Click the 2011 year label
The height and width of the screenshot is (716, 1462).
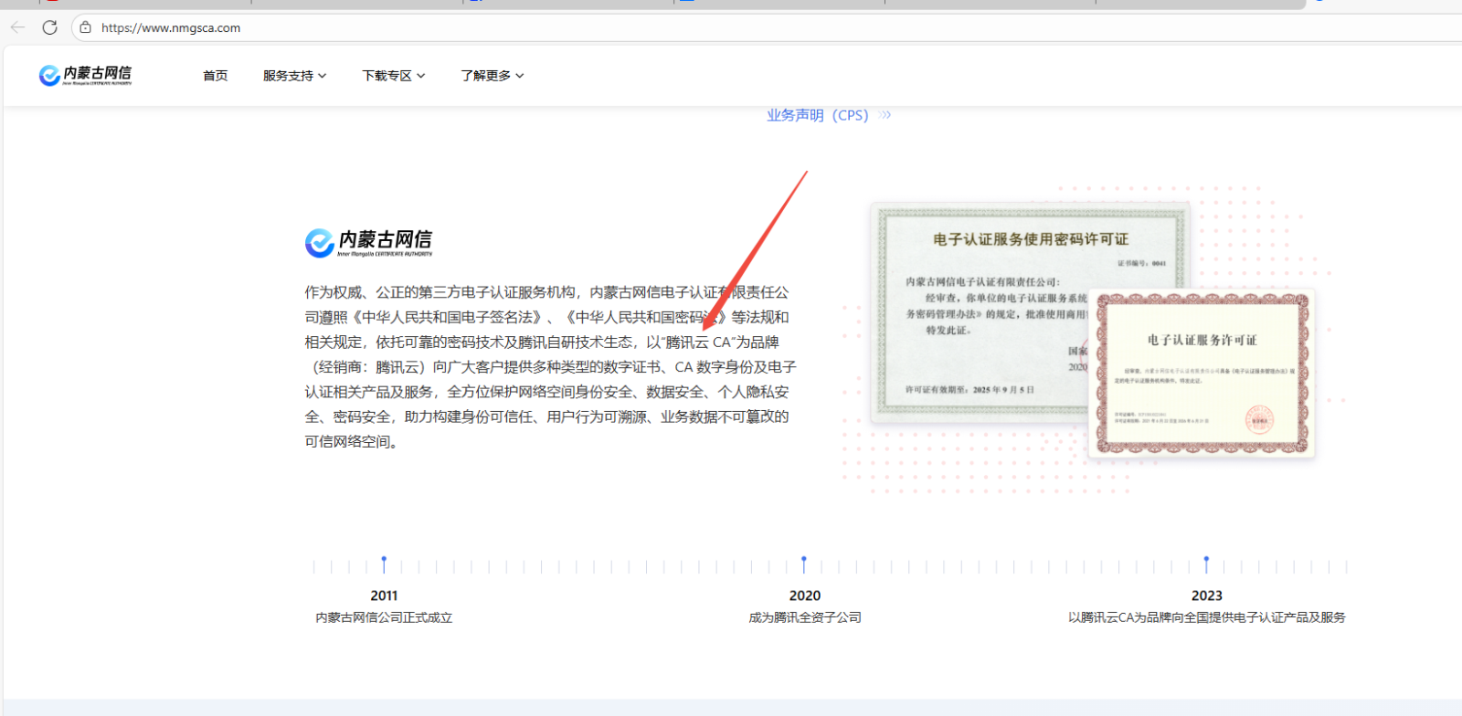[384, 595]
